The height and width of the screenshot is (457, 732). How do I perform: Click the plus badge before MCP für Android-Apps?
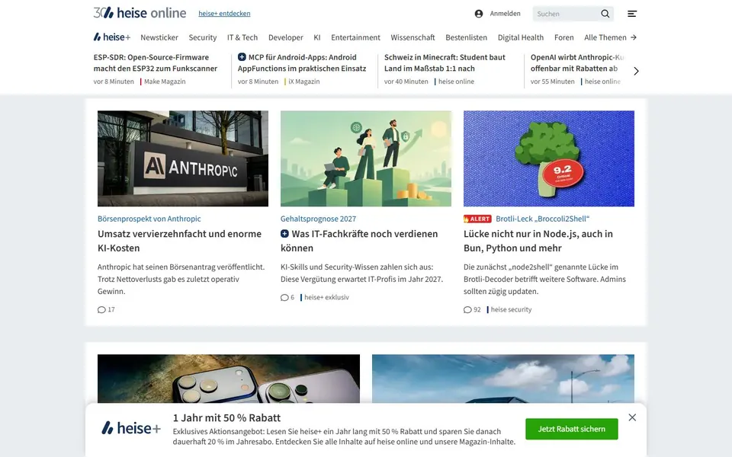242,57
